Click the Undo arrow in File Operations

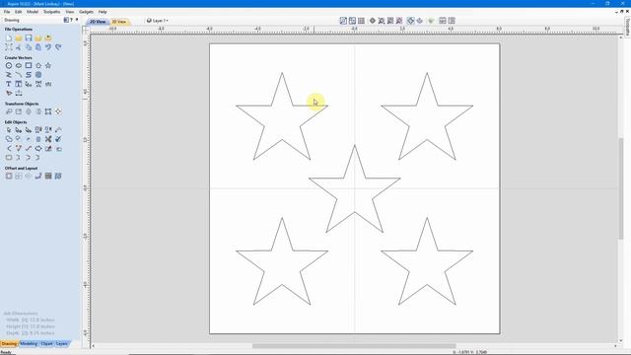pos(48,47)
